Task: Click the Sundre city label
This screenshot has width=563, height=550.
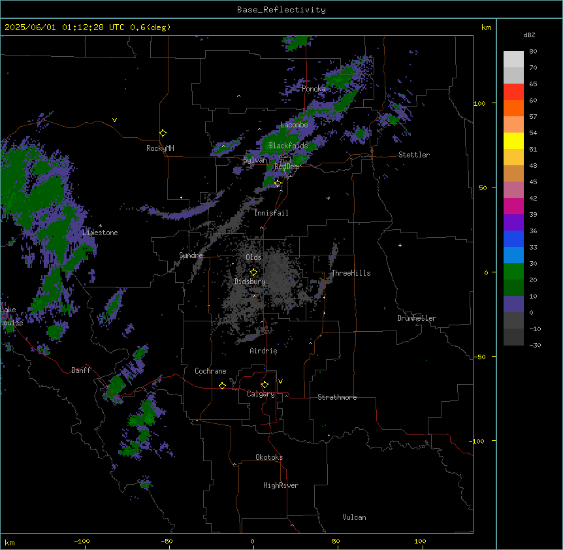Action: click(x=191, y=255)
